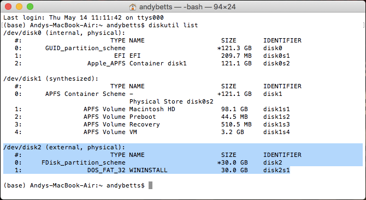Click 'GUID_partition_scheme' in the disk0 table

[x=85, y=48]
